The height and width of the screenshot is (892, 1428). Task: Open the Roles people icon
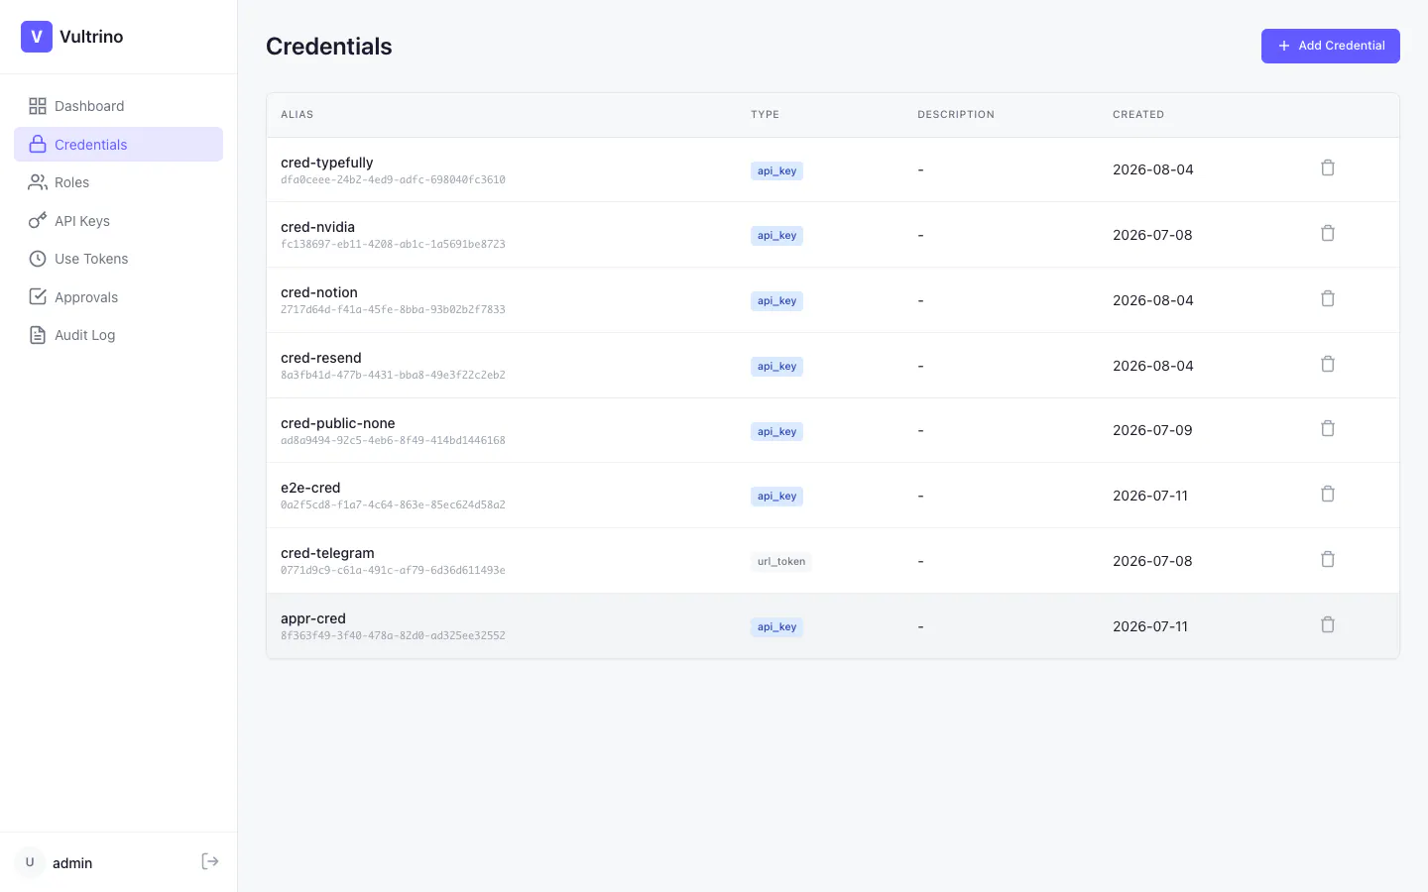[38, 182]
